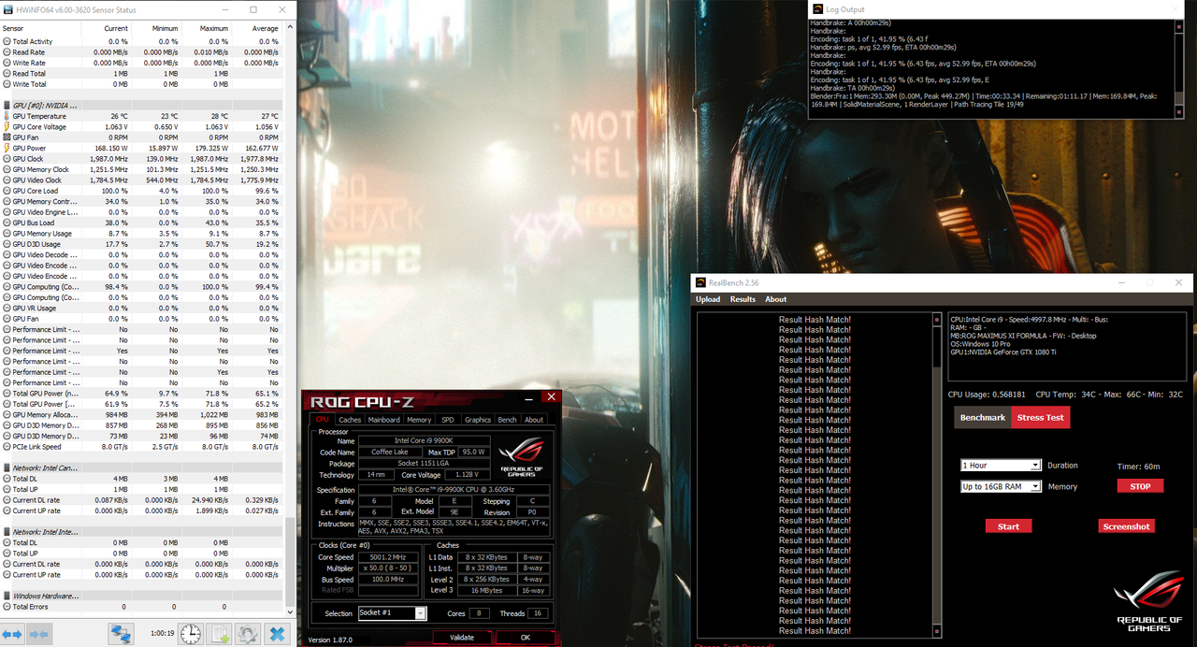Click the ROG logo in CPU-Z processor panel
Viewport: 1197px width, 647px height.
click(521, 457)
